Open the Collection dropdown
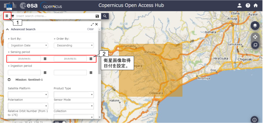263x124 pixels. [74, 117]
